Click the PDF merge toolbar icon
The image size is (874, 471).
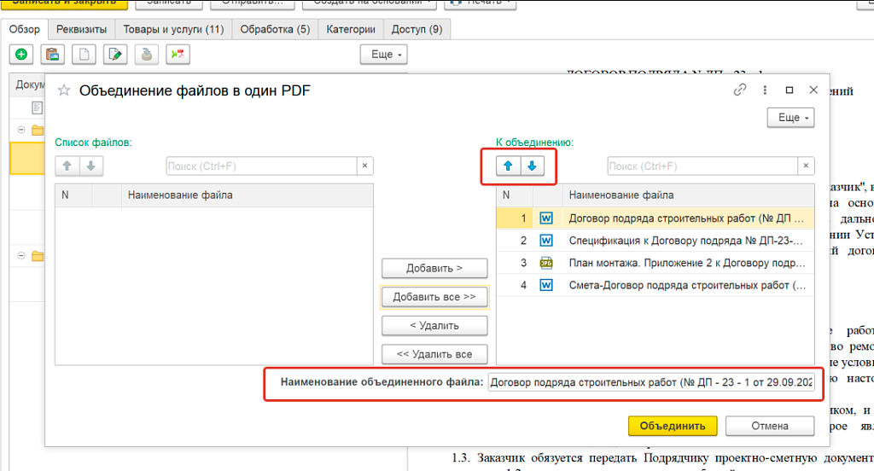pyautogui.click(x=178, y=55)
